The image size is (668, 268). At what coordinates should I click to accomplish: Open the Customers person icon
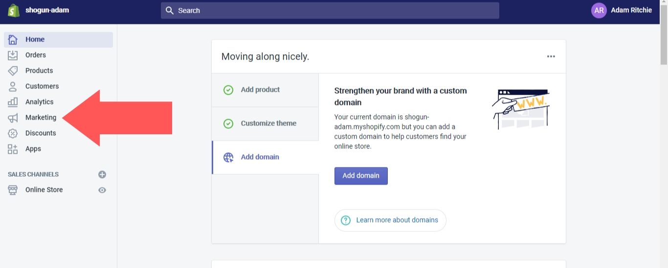pyautogui.click(x=13, y=86)
